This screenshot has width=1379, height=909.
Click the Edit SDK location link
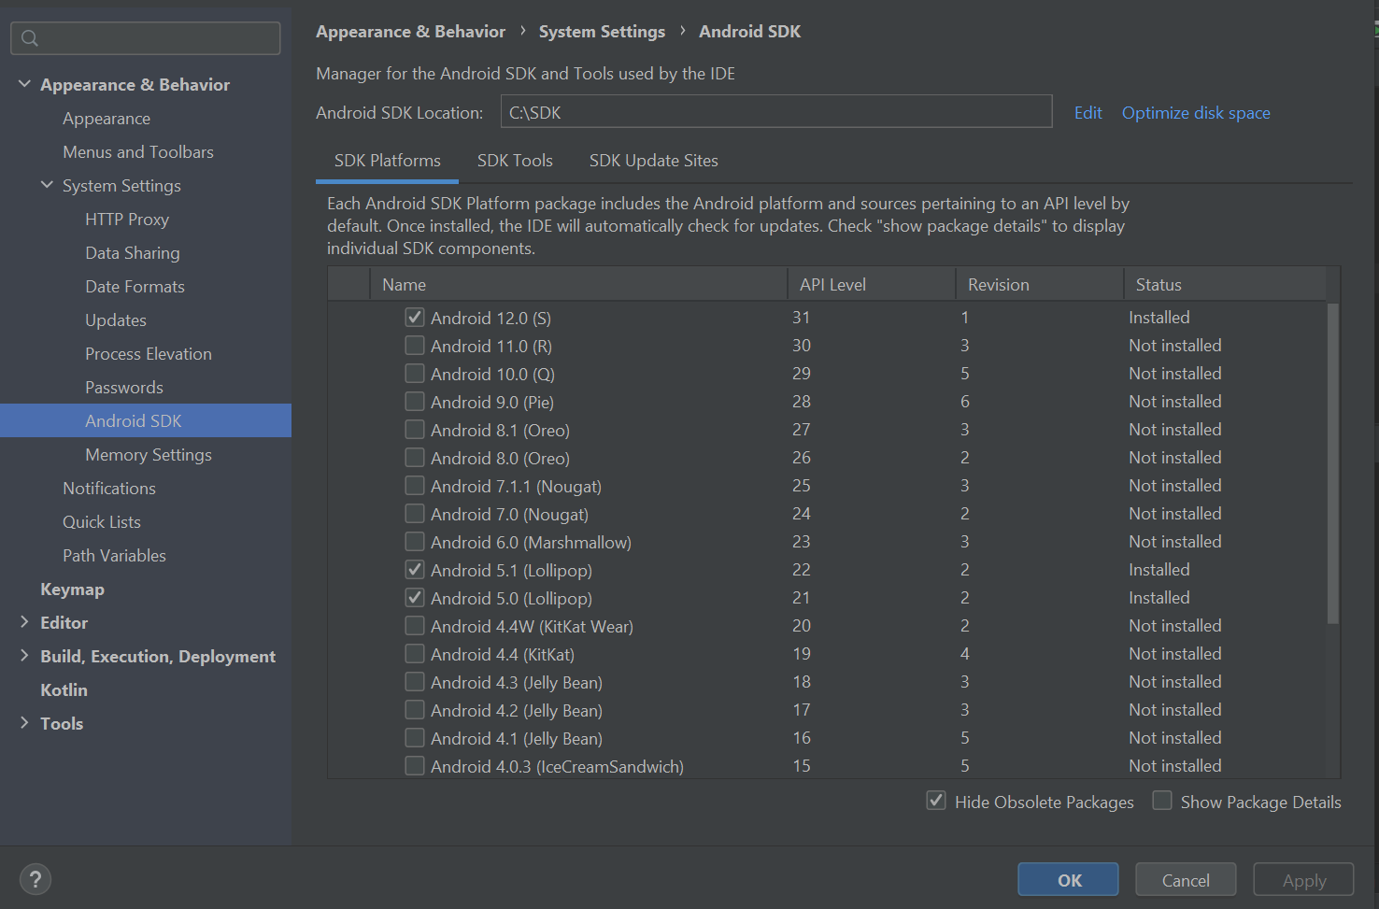[1088, 113]
